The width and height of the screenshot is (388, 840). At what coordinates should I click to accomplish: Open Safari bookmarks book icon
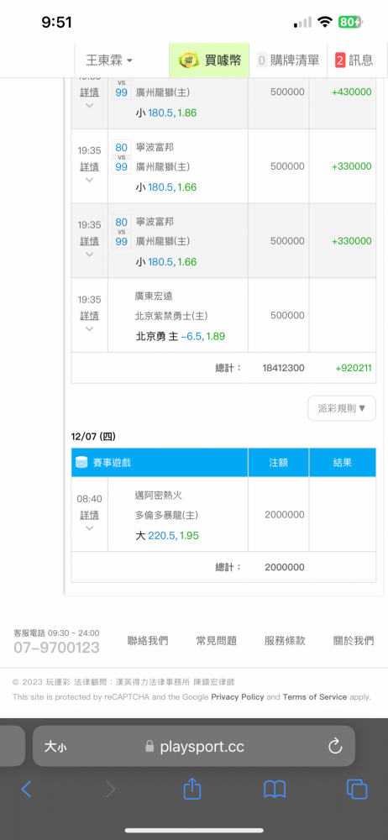tap(275, 789)
